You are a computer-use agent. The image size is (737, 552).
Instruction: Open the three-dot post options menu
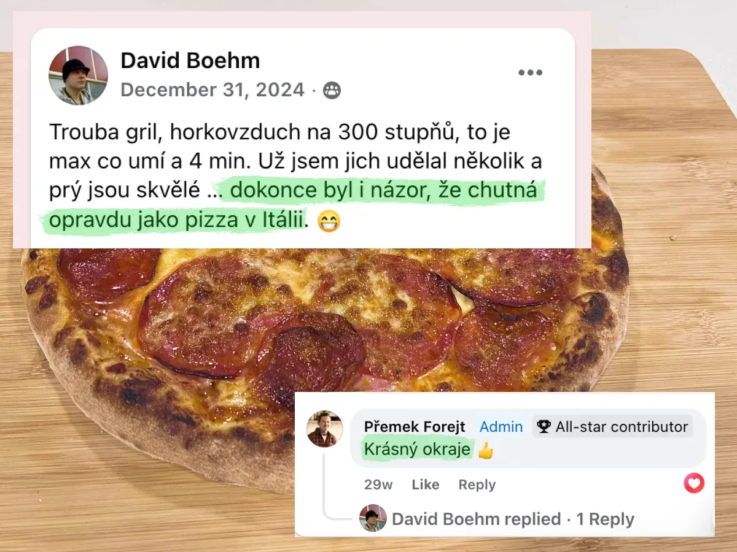click(530, 72)
